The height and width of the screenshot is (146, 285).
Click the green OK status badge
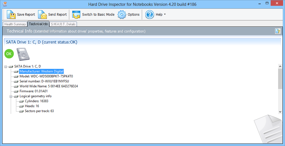click(9, 54)
